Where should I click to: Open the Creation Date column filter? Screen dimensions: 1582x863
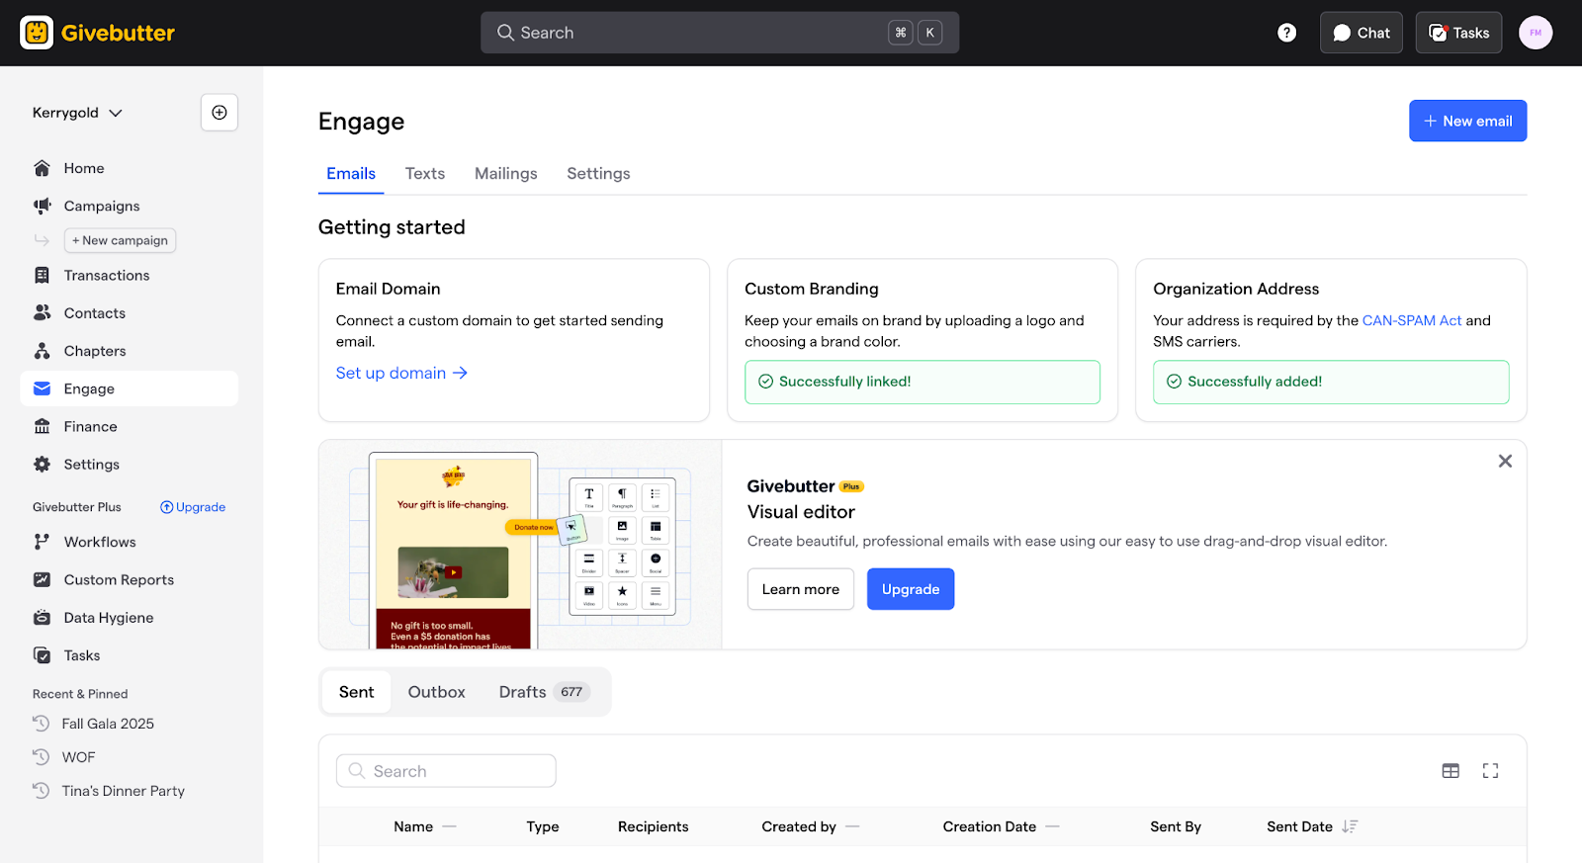(x=1052, y=826)
